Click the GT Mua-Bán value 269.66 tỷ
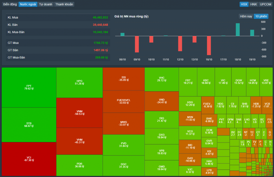274x177 pixels. 102,58
